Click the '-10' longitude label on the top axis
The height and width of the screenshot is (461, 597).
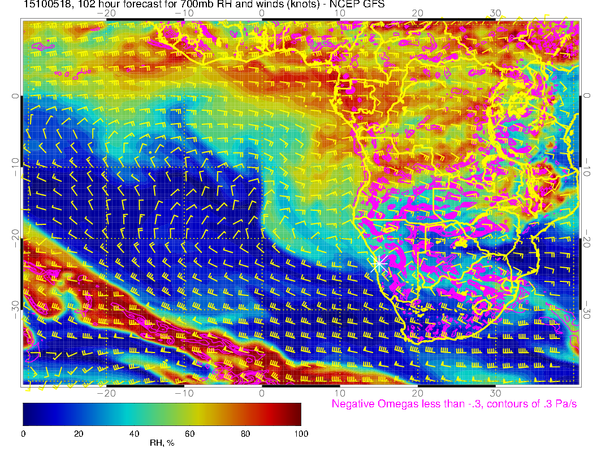pyautogui.click(x=184, y=13)
